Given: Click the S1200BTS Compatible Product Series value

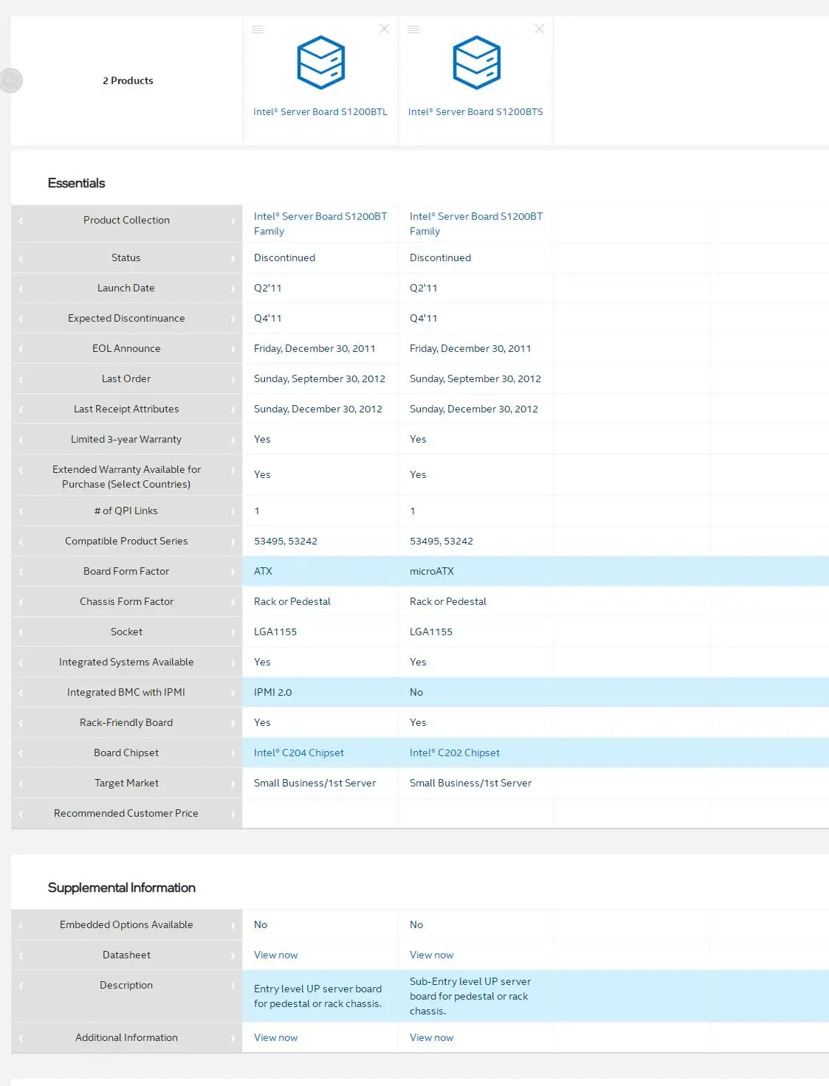Looking at the screenshot, I should [x=441, y=542].
